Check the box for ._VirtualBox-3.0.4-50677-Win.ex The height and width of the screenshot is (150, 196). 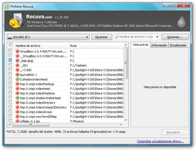[x=10, y=56]
